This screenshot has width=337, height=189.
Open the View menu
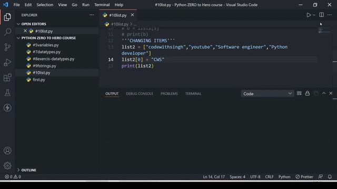(x=62, y=5)
